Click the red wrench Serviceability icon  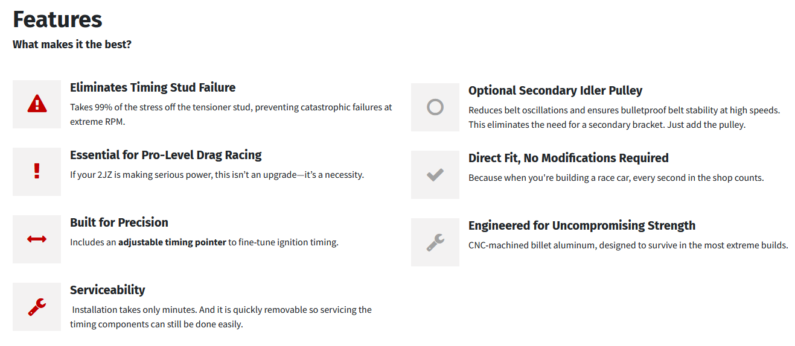tap(37, 307)
